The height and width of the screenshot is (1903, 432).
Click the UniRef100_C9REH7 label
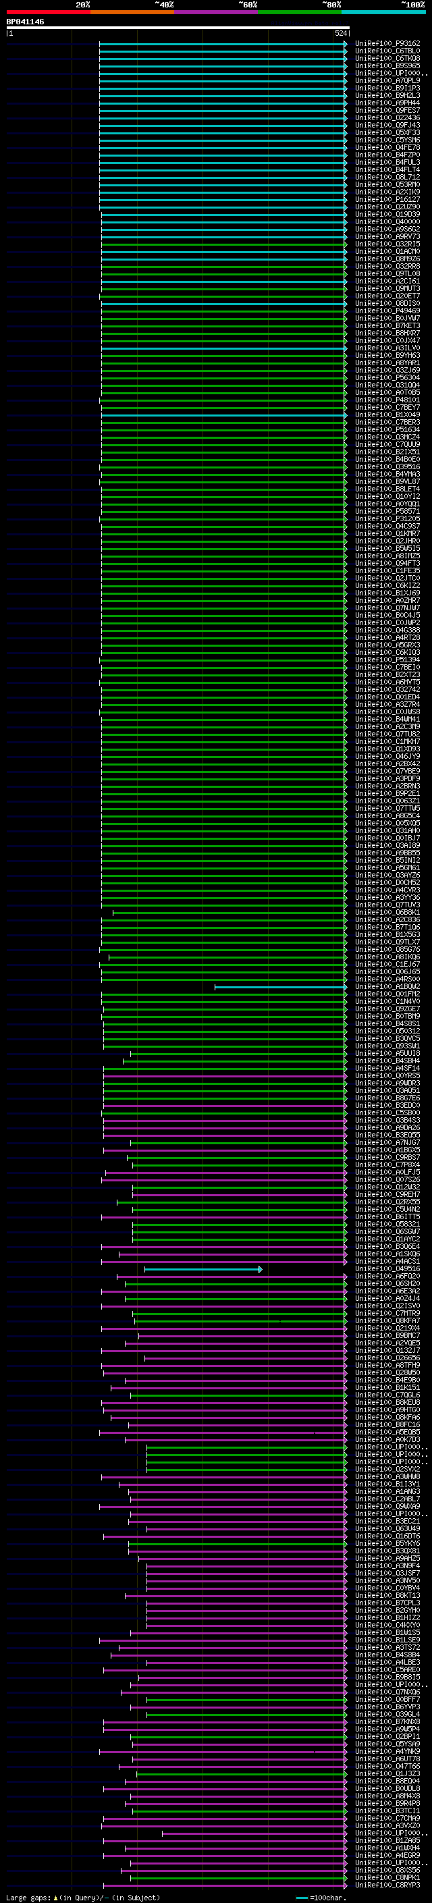tap(387, 1195)
